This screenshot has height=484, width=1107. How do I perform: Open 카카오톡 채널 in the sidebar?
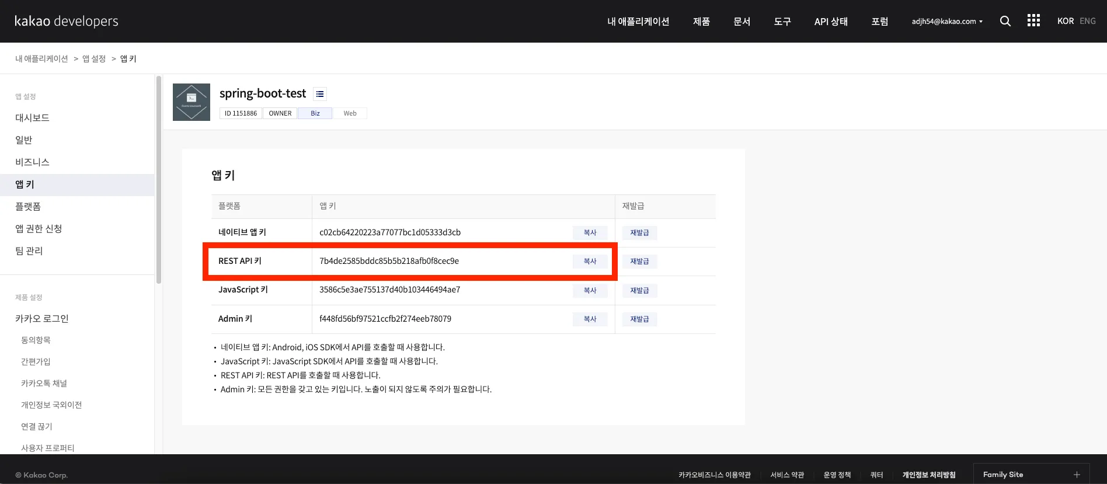click(x=44, y=383)
